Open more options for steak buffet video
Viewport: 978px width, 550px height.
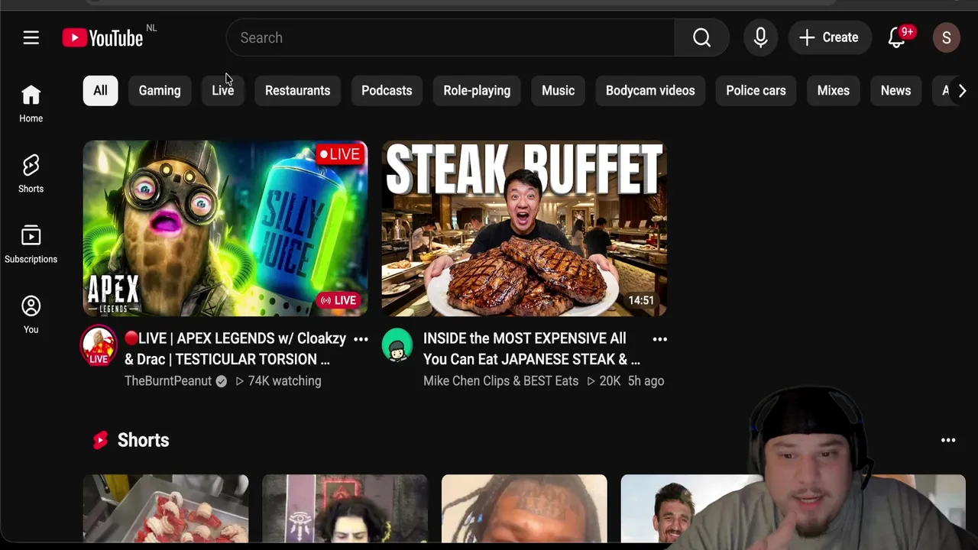click(659, 339)
